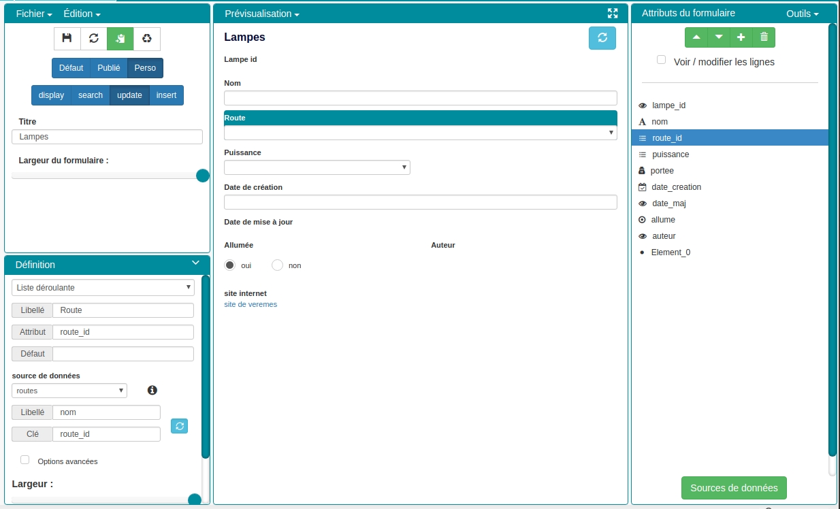Adjust the Largeur du formulaire slider handle
Screen dimensions: 840x509
[202, 176]
